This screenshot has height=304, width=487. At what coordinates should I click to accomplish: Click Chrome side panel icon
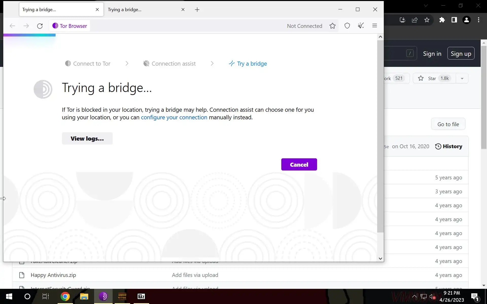pos(454,20)
